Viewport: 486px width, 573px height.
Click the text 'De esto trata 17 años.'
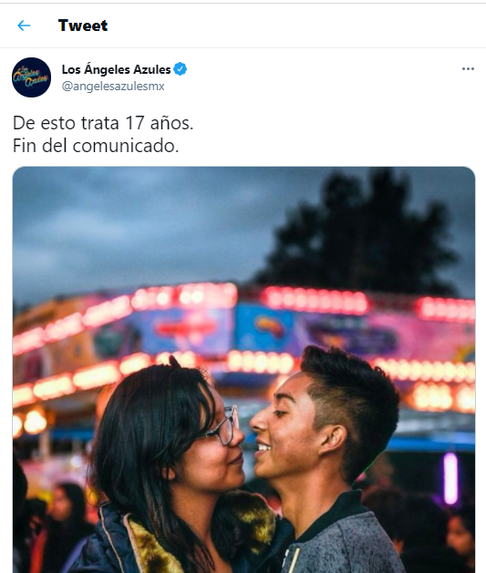[103, 123]
